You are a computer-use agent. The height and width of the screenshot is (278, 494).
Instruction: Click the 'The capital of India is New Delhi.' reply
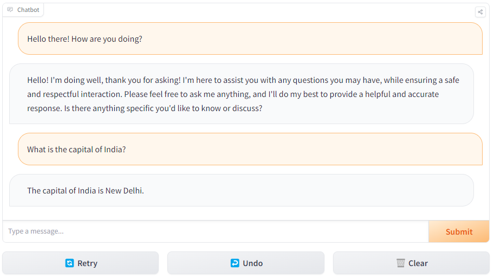86,191
